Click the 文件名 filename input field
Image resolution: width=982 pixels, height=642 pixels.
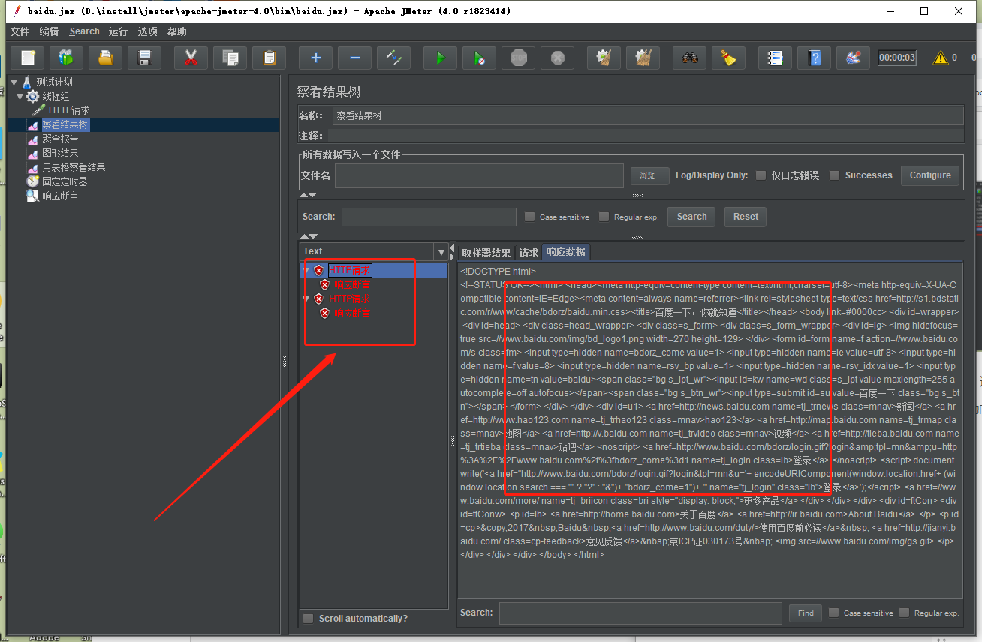click(x=480, y=175)
